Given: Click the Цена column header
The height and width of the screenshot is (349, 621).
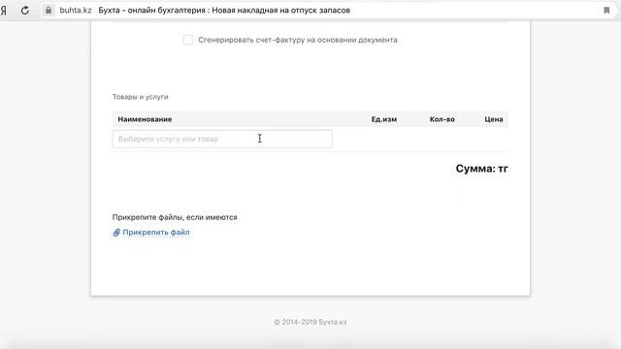Looking at the screenshot, I should click(494, 119).
